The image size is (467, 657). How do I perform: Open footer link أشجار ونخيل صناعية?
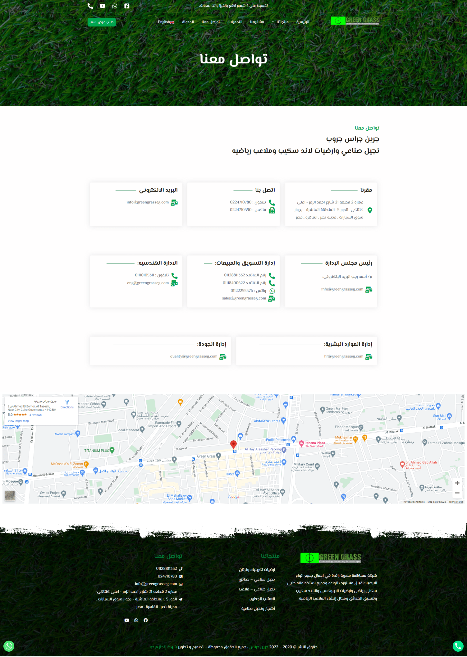click(x=258, y=608)
